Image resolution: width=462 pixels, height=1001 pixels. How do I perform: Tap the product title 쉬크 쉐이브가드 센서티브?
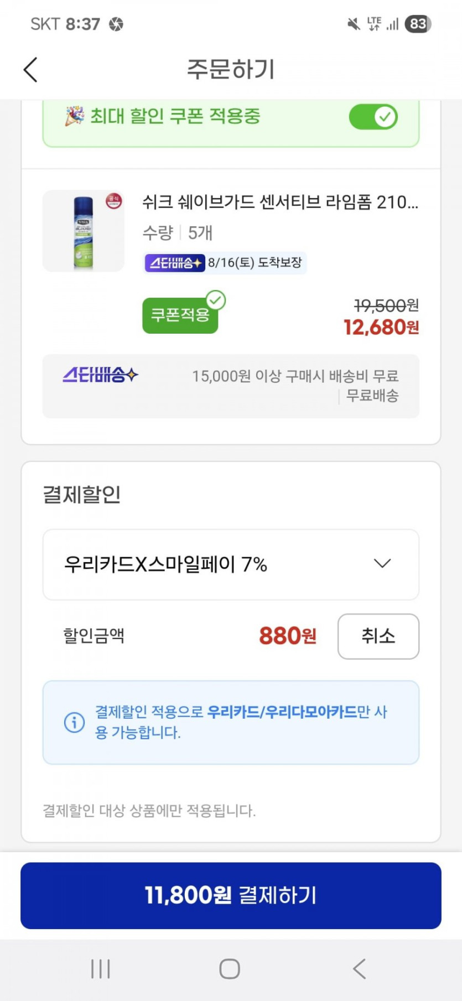[x=280, y=202]
